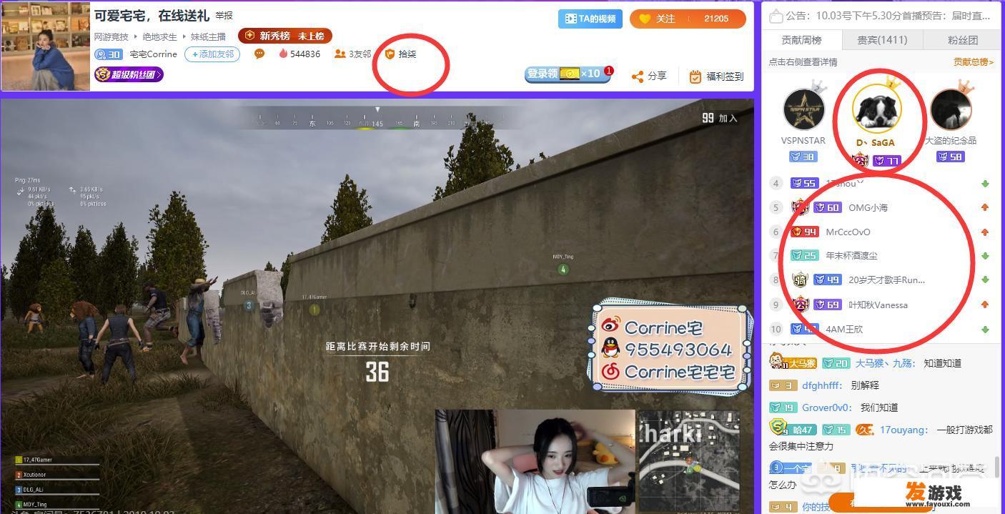Click the knight badge icon in rank 8
This screenshot has height=514, width=1005.
point(800,280)
